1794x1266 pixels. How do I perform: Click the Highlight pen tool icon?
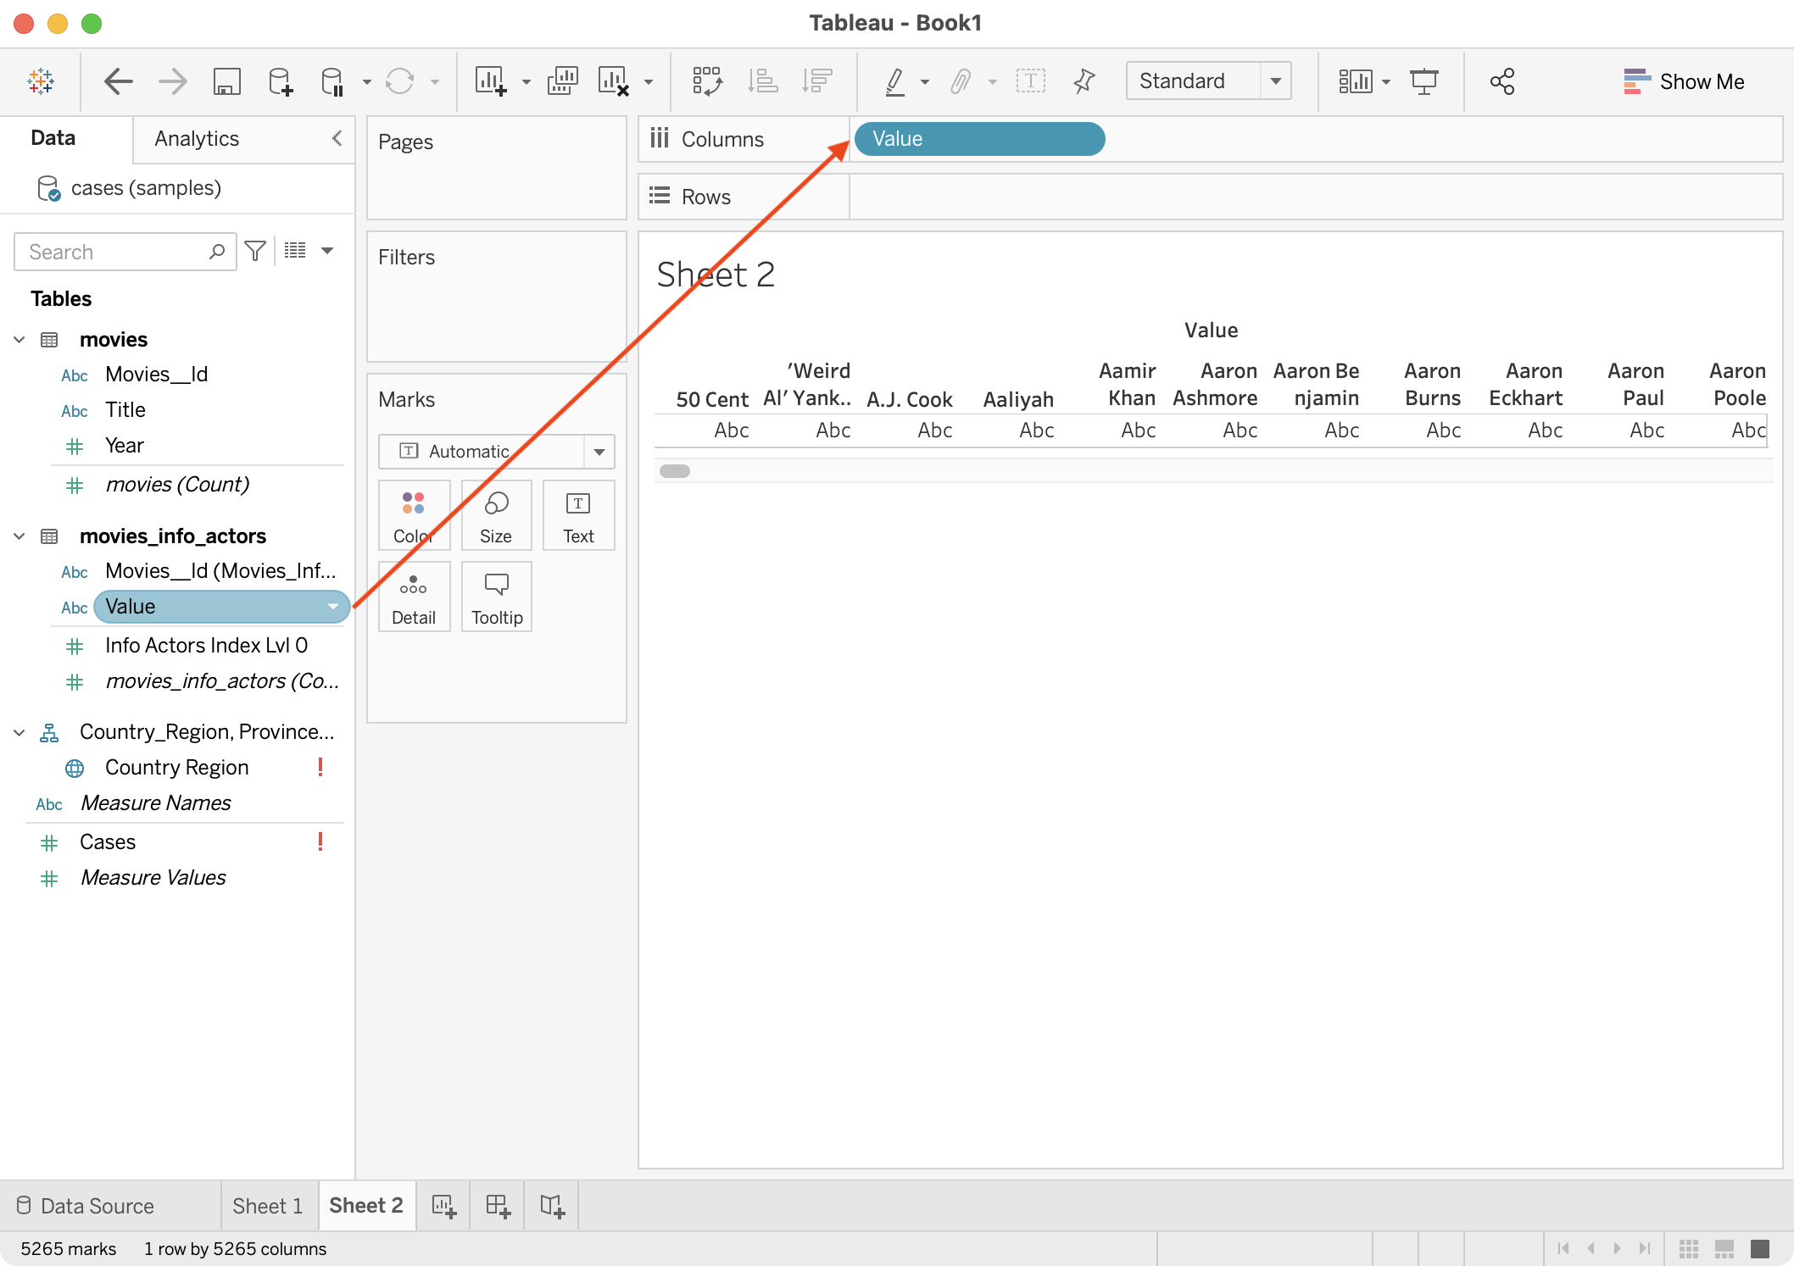[894, 81]
